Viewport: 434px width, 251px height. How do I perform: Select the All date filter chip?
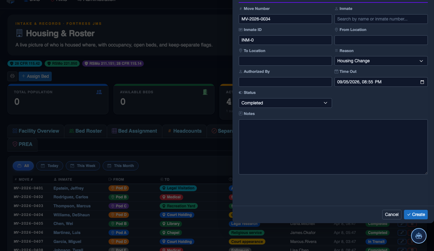(x=23, y=166)
